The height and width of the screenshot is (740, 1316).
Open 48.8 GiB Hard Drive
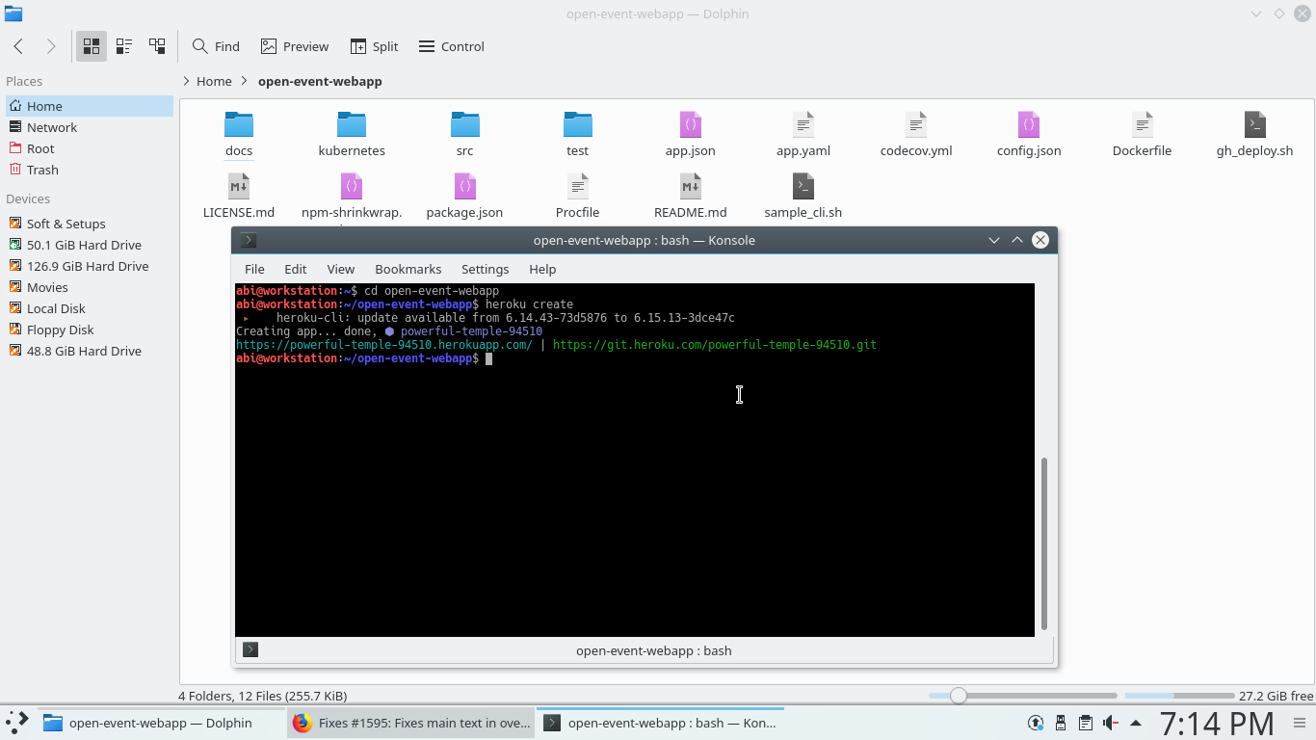coord(90,351)
